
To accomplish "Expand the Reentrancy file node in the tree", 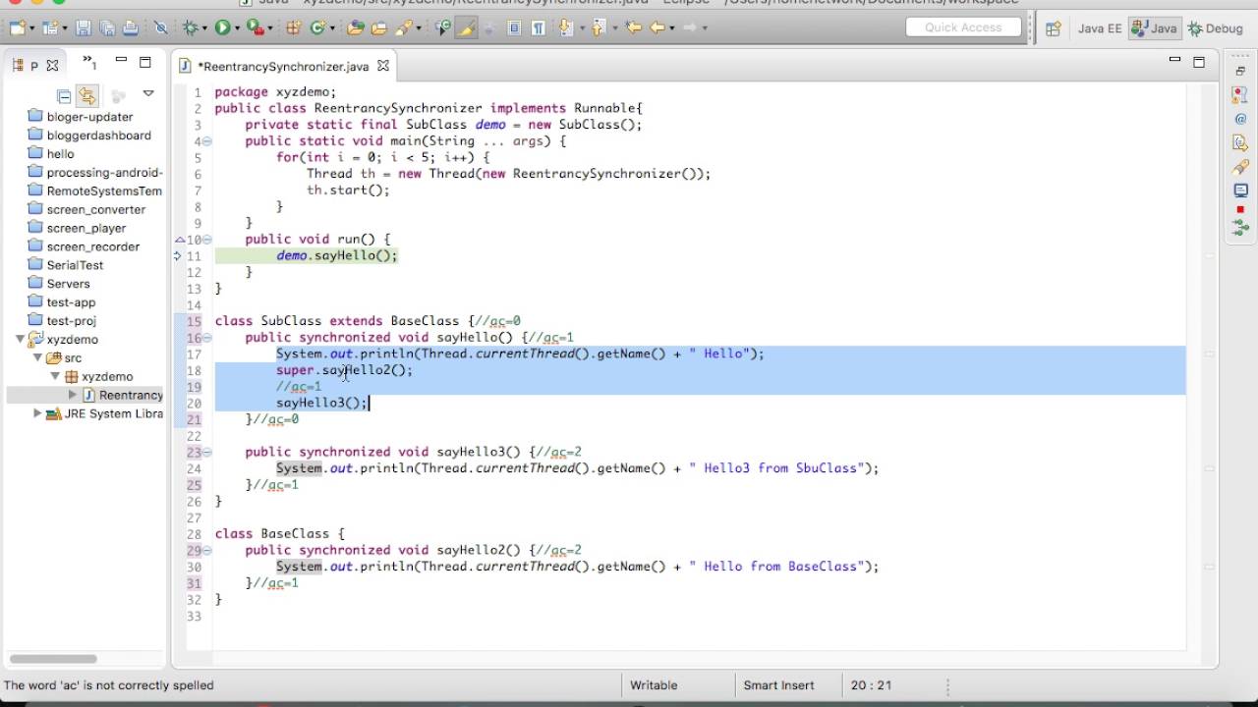I will coord(73,395).
